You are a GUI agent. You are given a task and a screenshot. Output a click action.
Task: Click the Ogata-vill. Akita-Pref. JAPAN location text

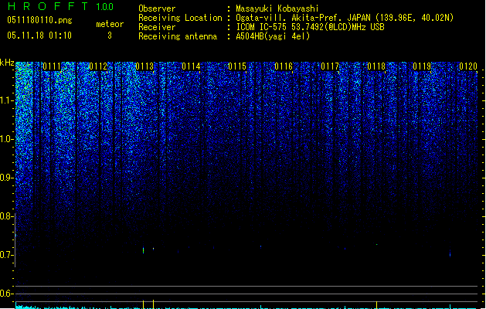(345, 18)
